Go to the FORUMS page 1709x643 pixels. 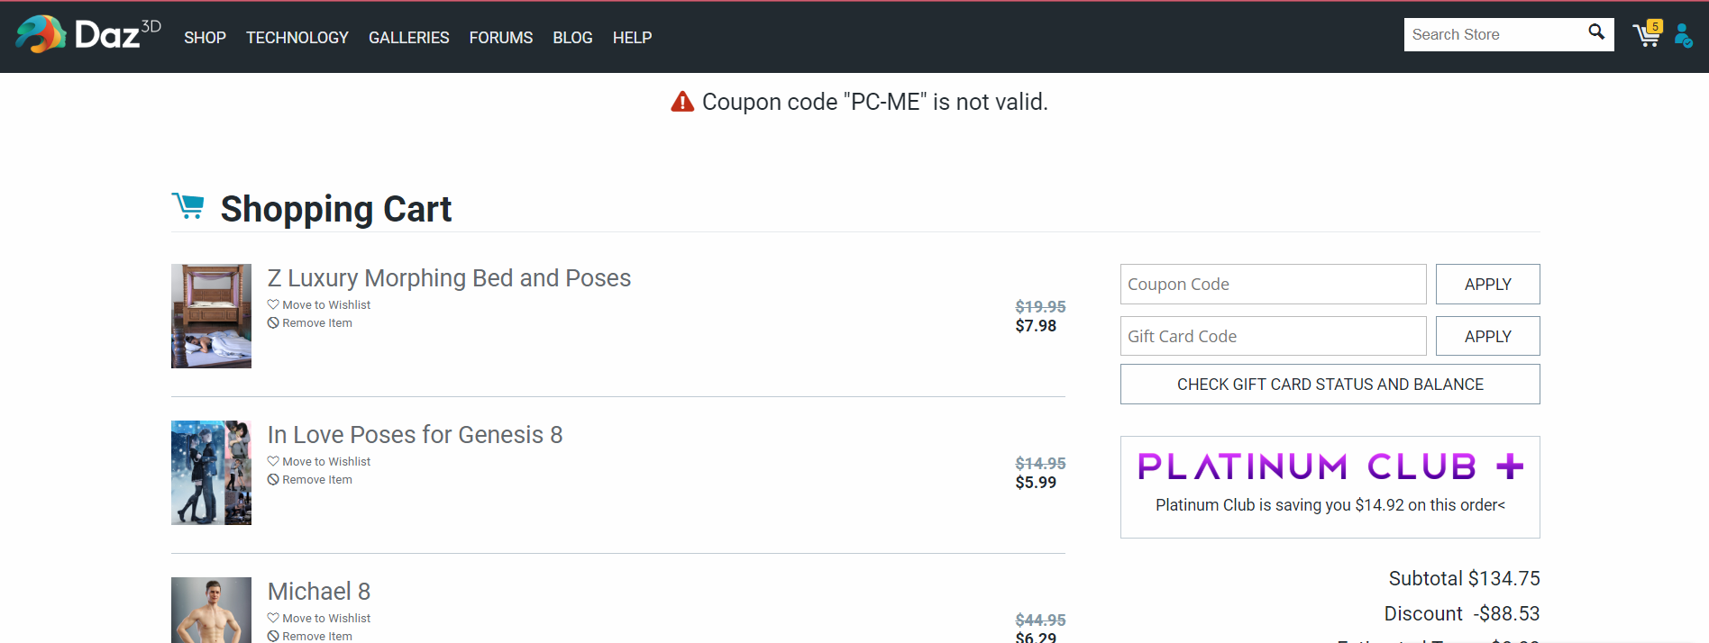pyautogui.click(x=500, y=38)
